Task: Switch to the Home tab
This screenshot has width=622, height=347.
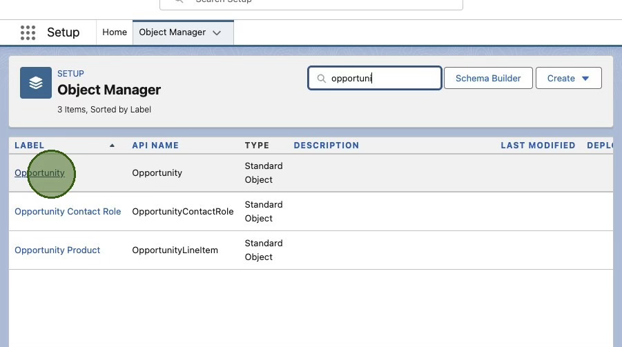Action: (x=115, y=32)
